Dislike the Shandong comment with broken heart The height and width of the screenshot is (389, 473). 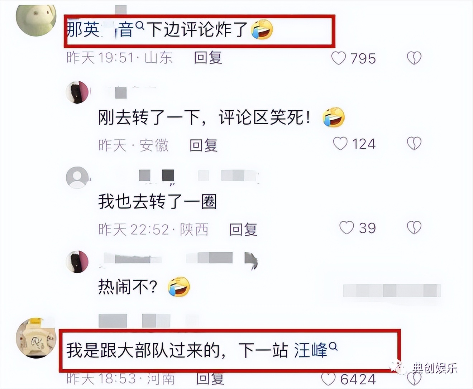[x=414, y=58]
